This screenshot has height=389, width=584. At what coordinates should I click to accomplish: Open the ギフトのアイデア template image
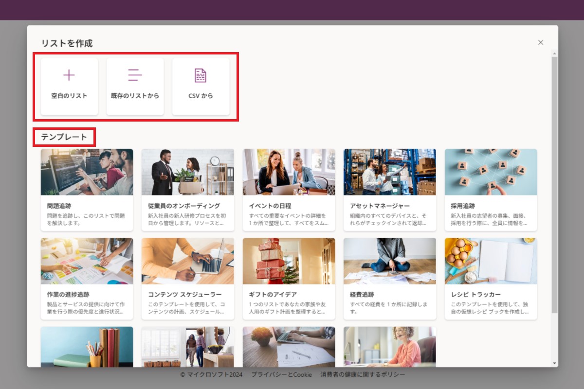point(289,261)
